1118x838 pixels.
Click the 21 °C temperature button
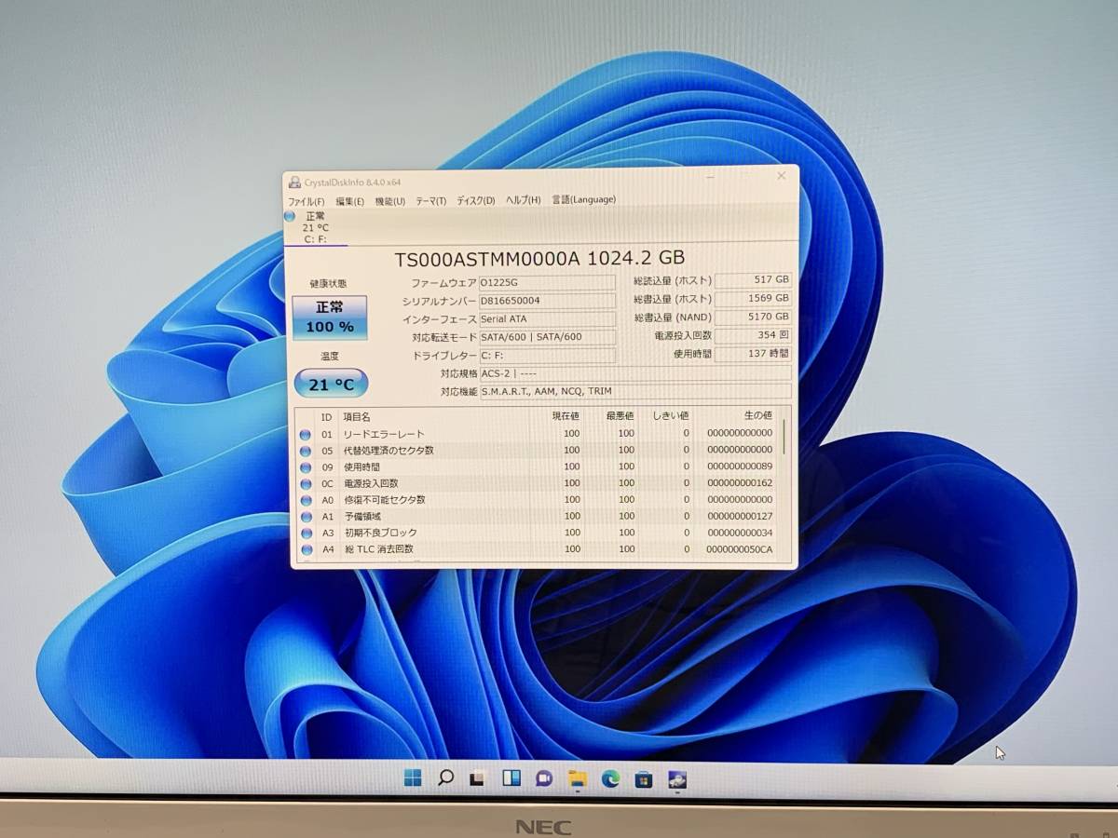point(331,384)
